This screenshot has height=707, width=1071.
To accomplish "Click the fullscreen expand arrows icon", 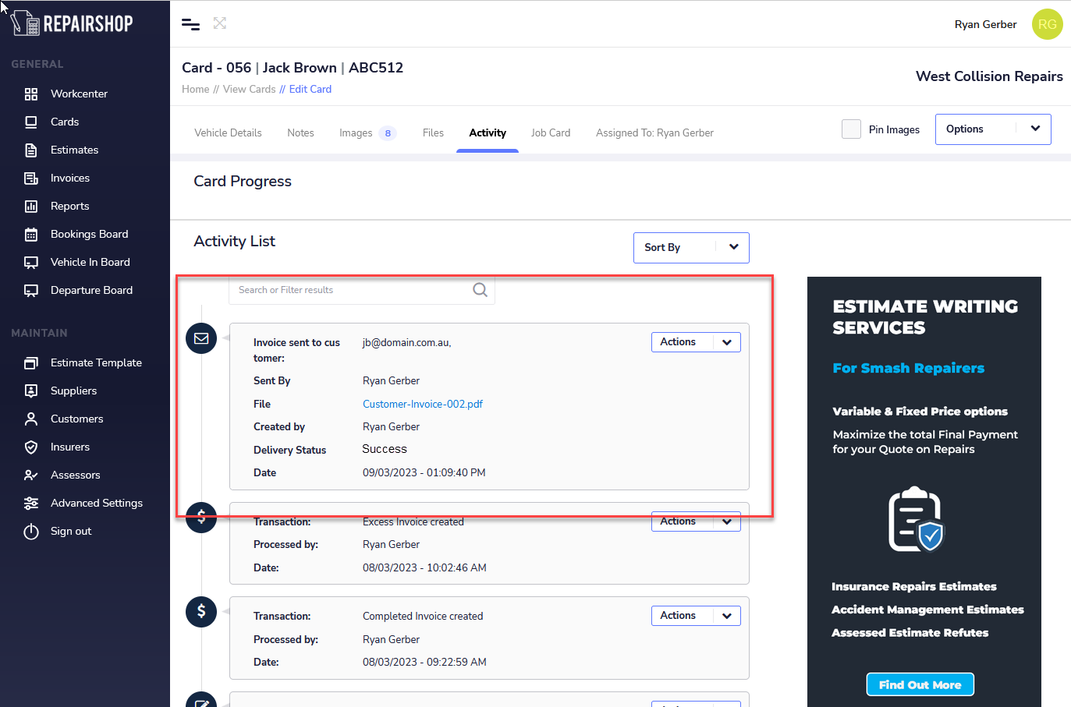I will tap(220, 23).
